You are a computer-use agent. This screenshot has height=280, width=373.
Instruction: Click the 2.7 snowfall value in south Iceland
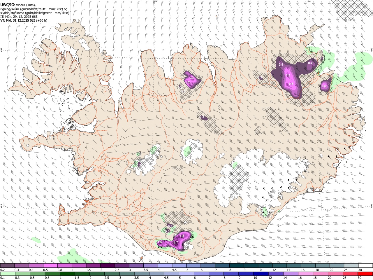176,243
